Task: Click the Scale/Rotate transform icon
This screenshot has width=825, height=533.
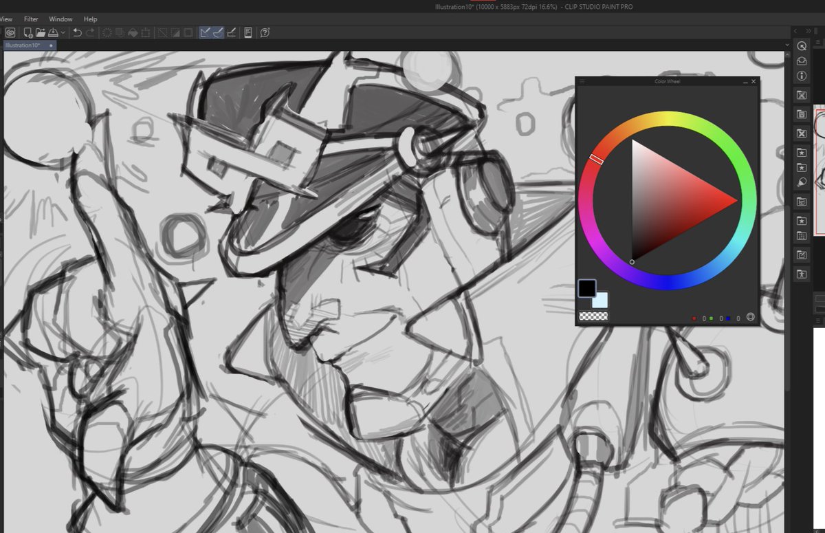Action: click(x=145, y=32)
